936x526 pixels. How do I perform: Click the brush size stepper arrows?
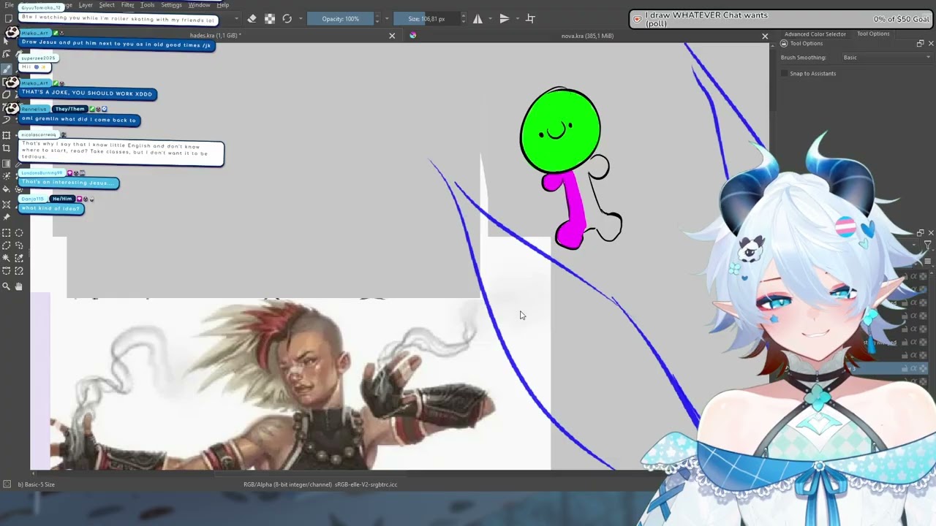point(462,18)
